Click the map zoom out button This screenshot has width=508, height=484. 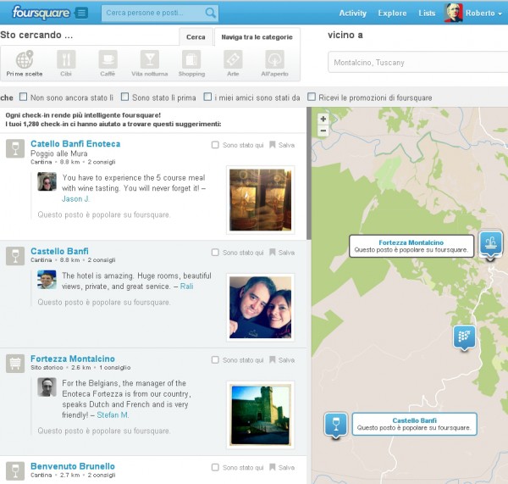pos(323,131)
